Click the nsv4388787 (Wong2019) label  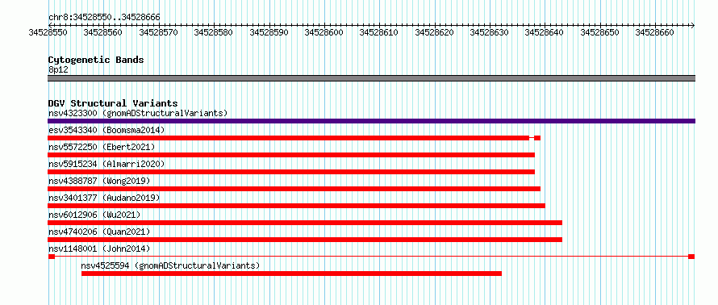99,181
